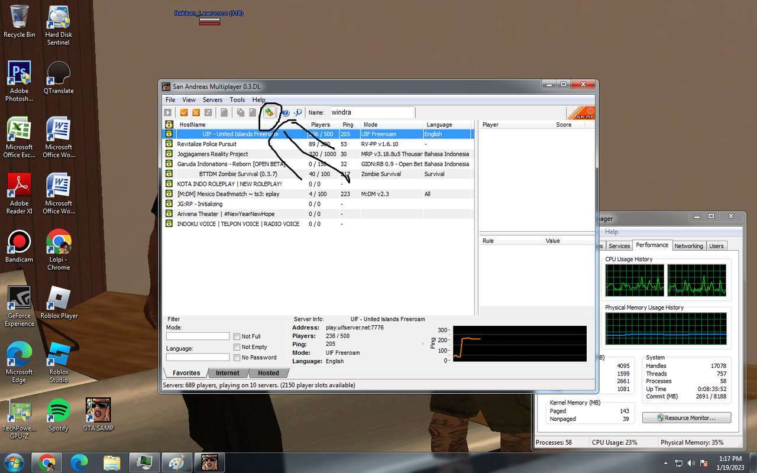Open the File menu in SA-MP
The image size is (757, 473).
[170, 100]
